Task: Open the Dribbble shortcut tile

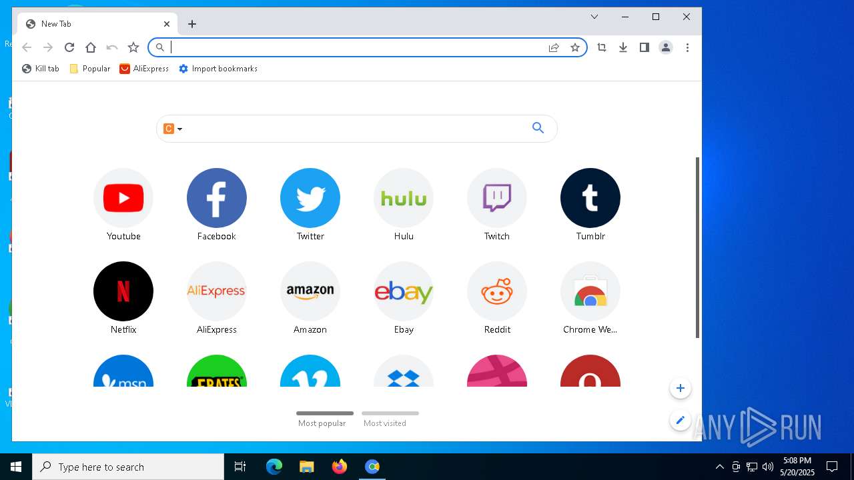Action: (x=497, y=371)
